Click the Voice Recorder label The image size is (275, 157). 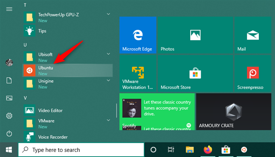click(53, 137)
